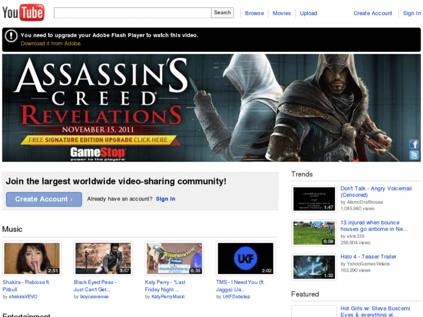Click the Facebook icon on the banner
The width and height of the screenshot is (423, 317).
[414, 144]
